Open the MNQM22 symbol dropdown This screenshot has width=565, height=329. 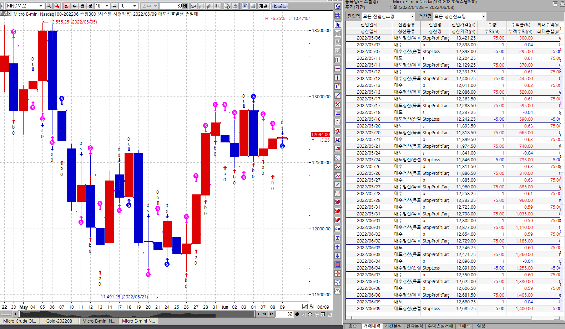point(41,6)
